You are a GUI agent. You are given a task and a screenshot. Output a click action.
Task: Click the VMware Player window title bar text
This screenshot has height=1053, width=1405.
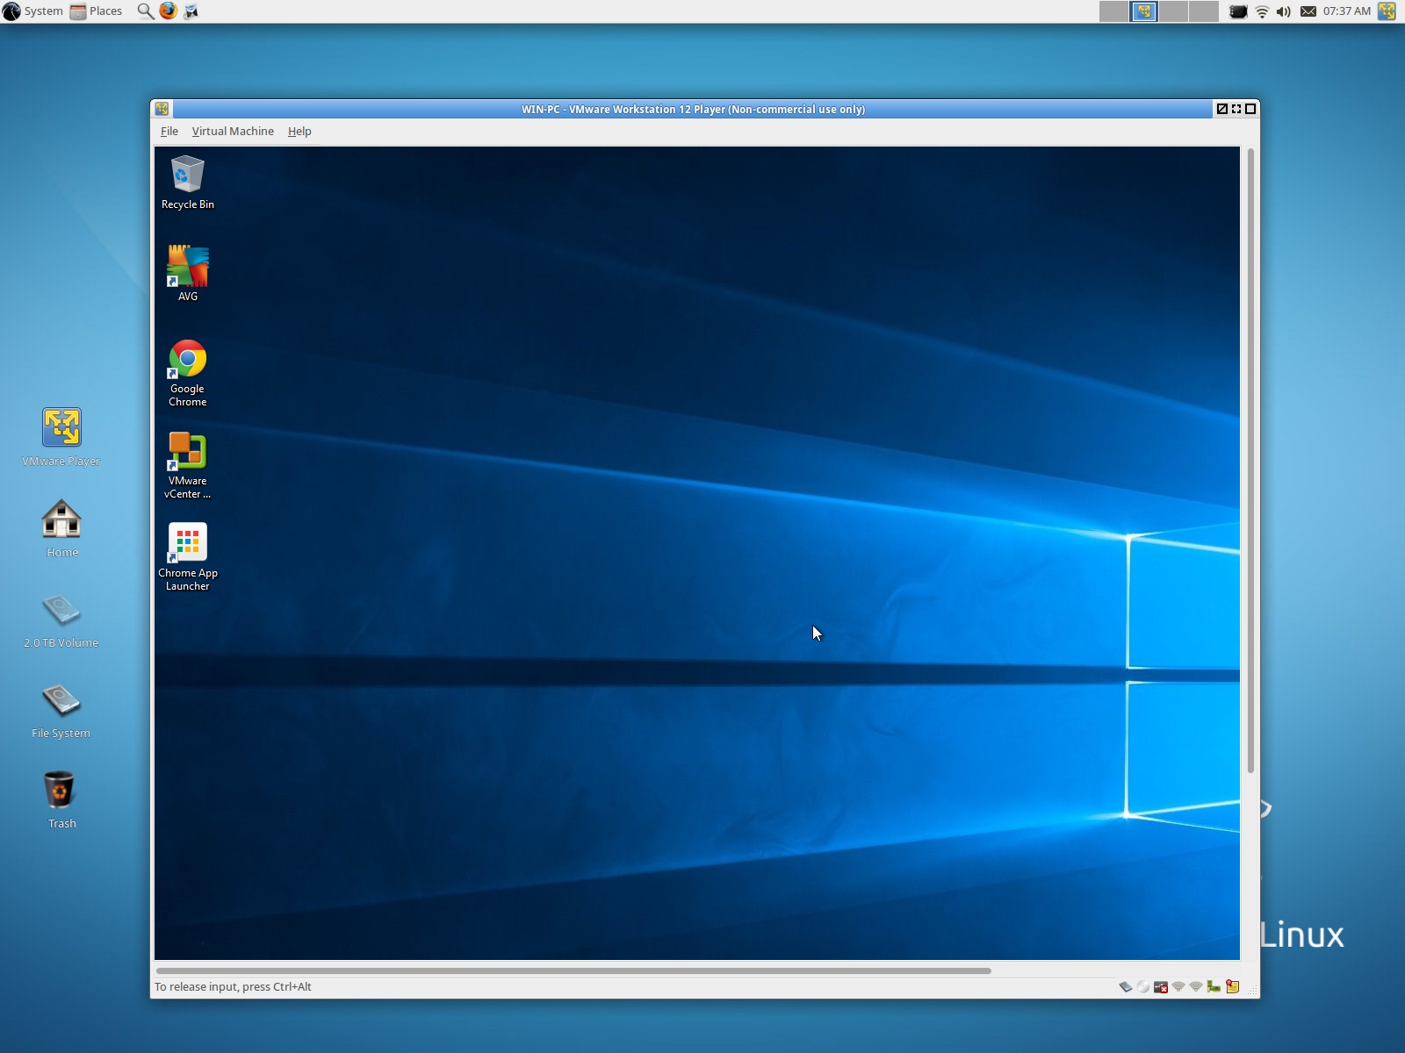point(693,109)
